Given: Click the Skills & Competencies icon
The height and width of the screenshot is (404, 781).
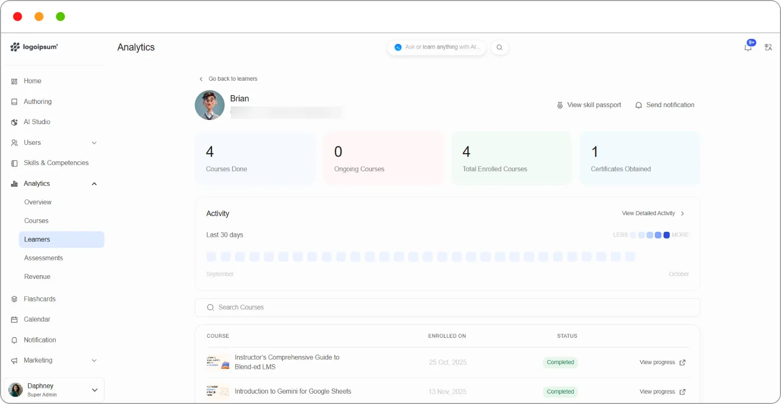Looking at the screenshot, I should point(14,163).
